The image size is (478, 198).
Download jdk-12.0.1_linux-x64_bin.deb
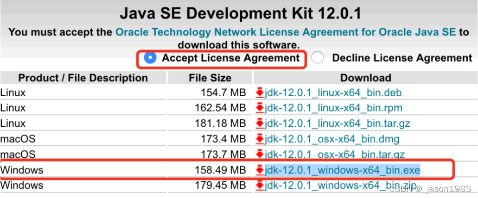(333, 93)
